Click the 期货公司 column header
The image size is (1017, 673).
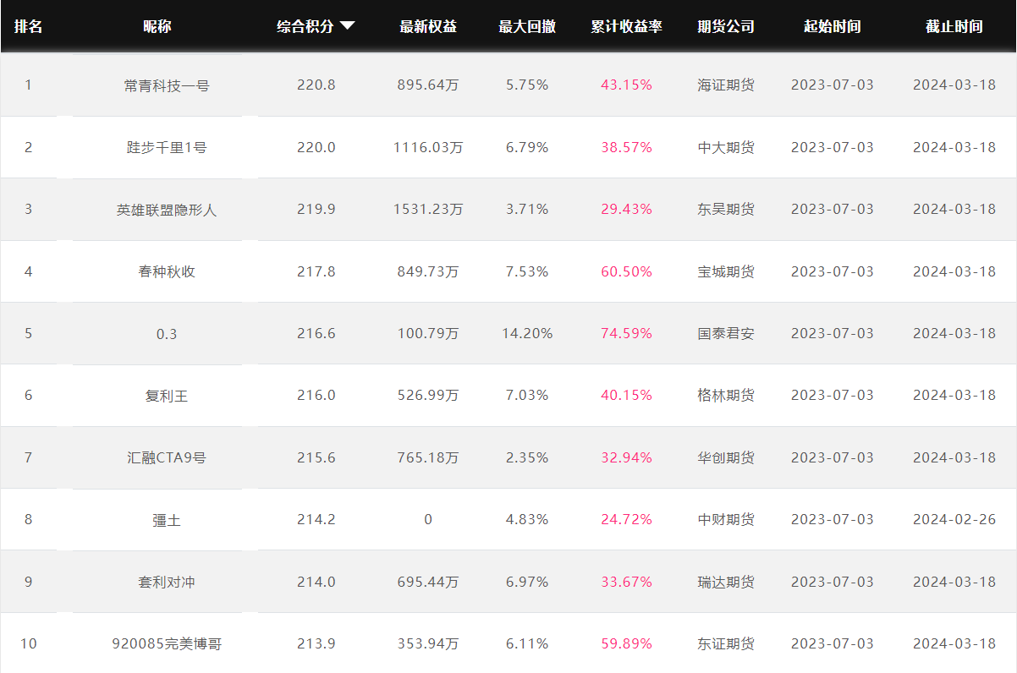pyautogui.click(x=726, y=26)
